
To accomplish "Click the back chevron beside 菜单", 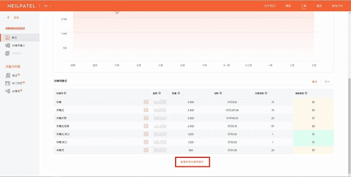I will pyautogui.click(x=8, y=17).
